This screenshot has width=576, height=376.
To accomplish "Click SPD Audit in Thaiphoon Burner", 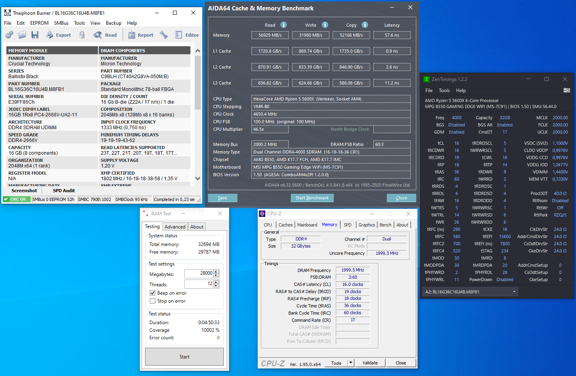I will click(x=64, y=191).
